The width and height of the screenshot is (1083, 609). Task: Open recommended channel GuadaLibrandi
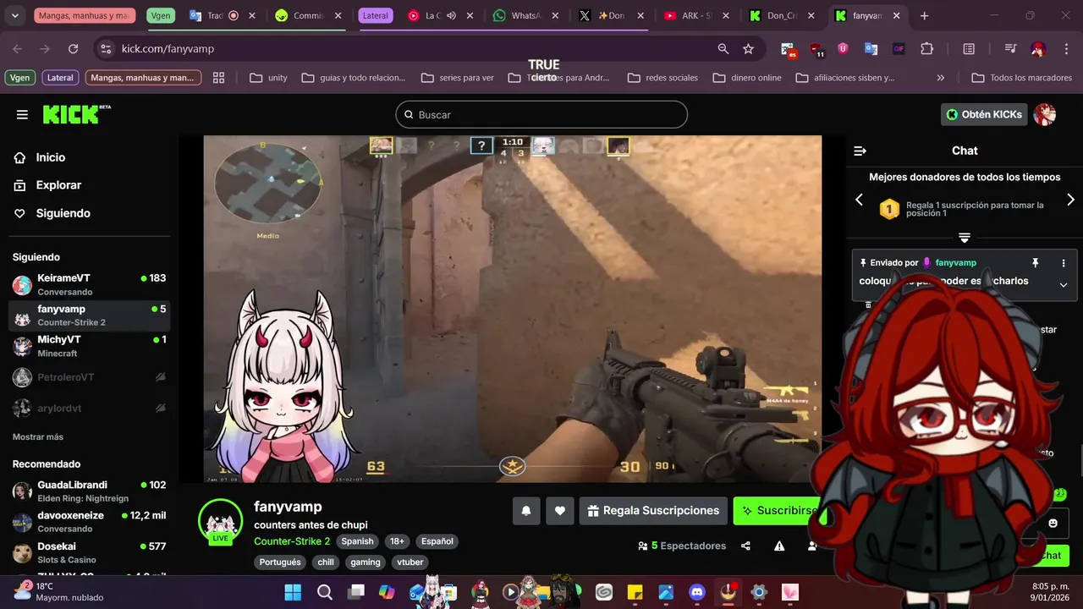coord(89,491)
